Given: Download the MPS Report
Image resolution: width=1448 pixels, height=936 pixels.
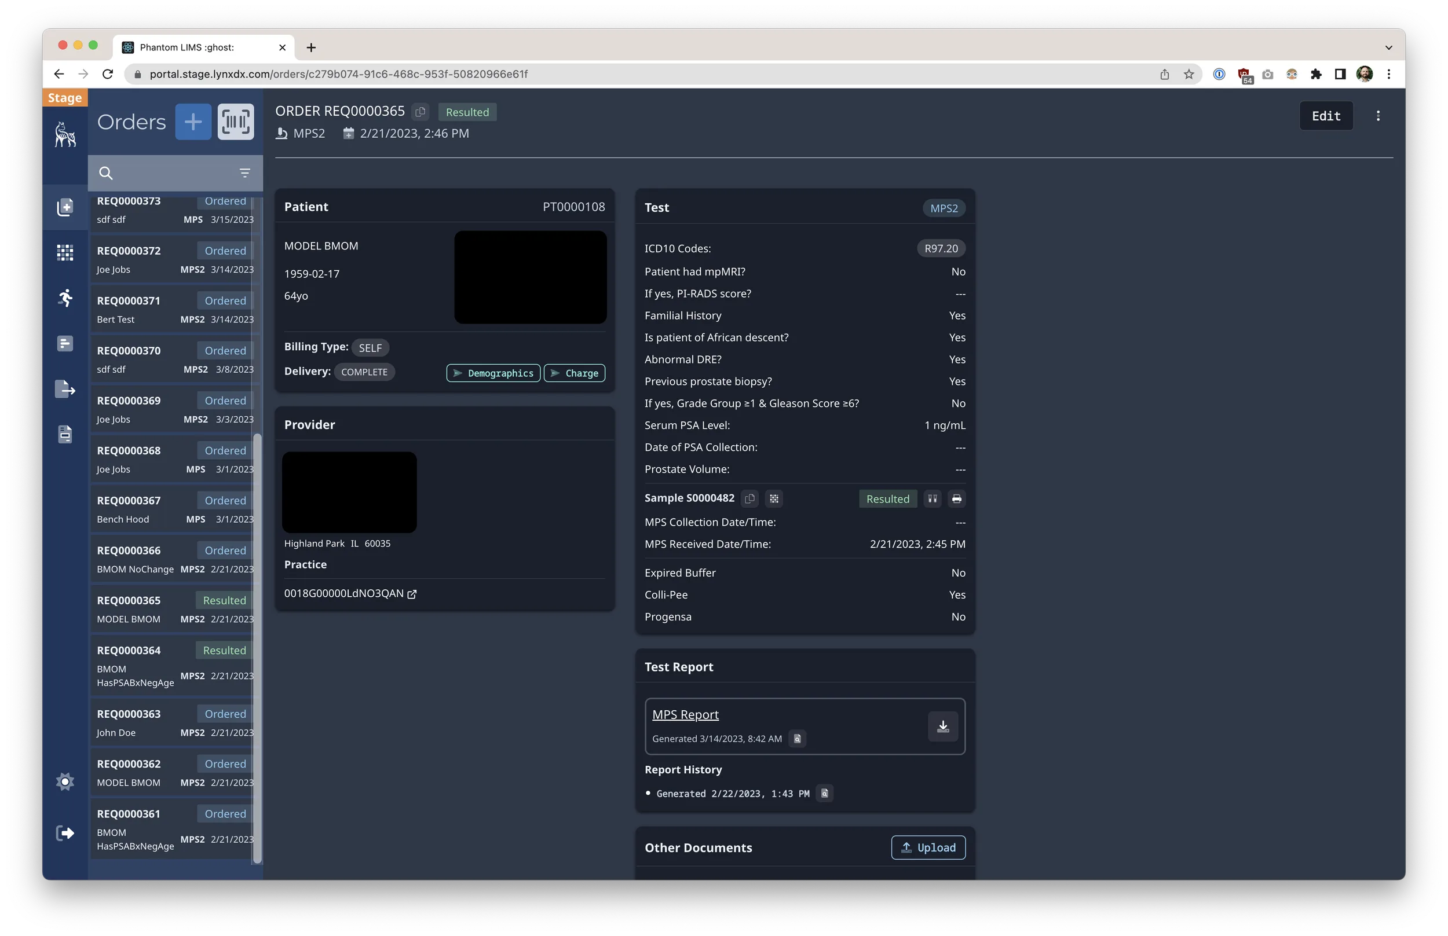Looking at the screenshot, I should tap(942, 726).
